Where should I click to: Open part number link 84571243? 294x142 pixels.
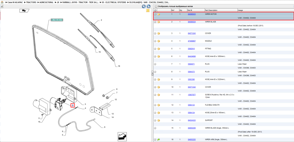192,33
